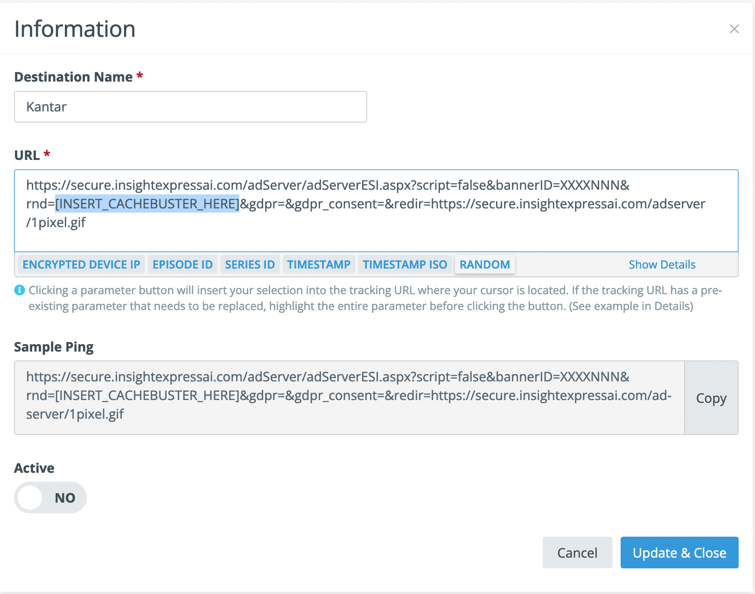Click the Information dialog title

(x=75, y=29)
